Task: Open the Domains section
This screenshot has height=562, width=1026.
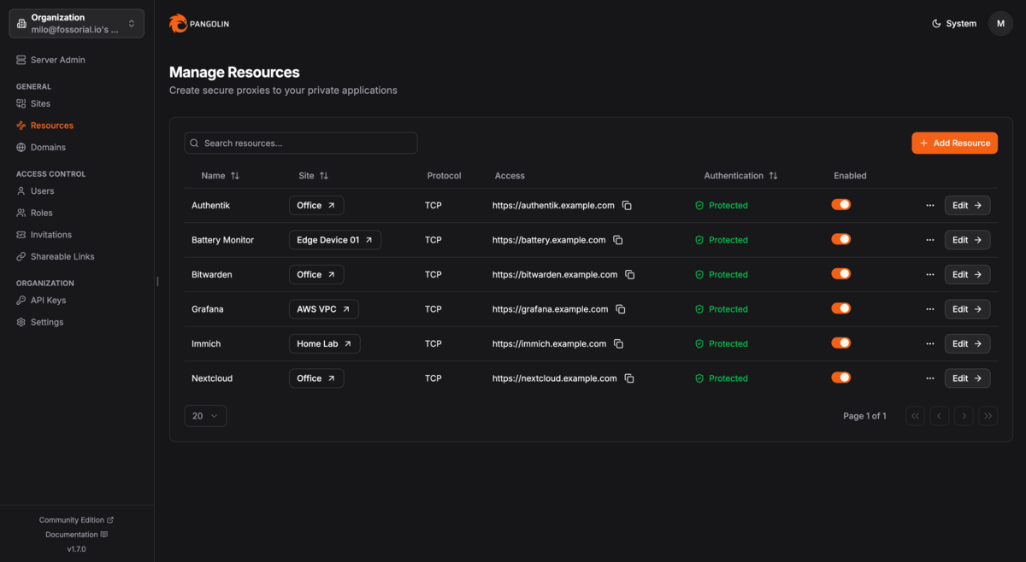Action: click(47, 147)
